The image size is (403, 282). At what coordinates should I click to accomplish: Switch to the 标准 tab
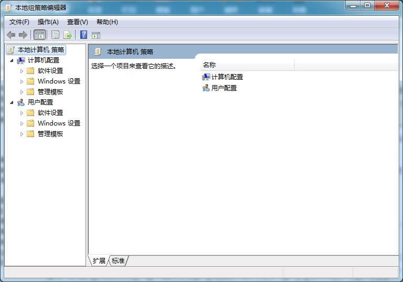(118, 260)
